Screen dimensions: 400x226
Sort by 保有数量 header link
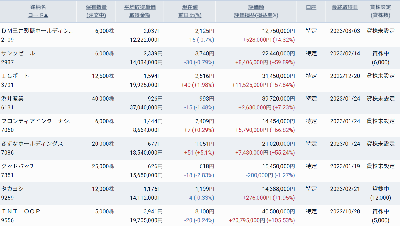(96, 7)
